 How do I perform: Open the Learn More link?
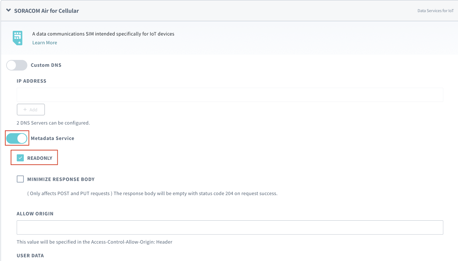click(x=45, y=43)
